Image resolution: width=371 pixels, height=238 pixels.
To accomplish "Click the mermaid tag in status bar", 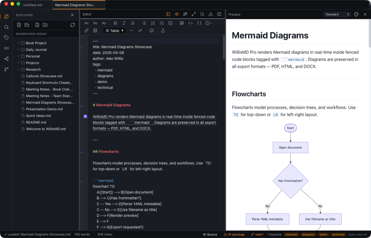I will pos(291,235).
